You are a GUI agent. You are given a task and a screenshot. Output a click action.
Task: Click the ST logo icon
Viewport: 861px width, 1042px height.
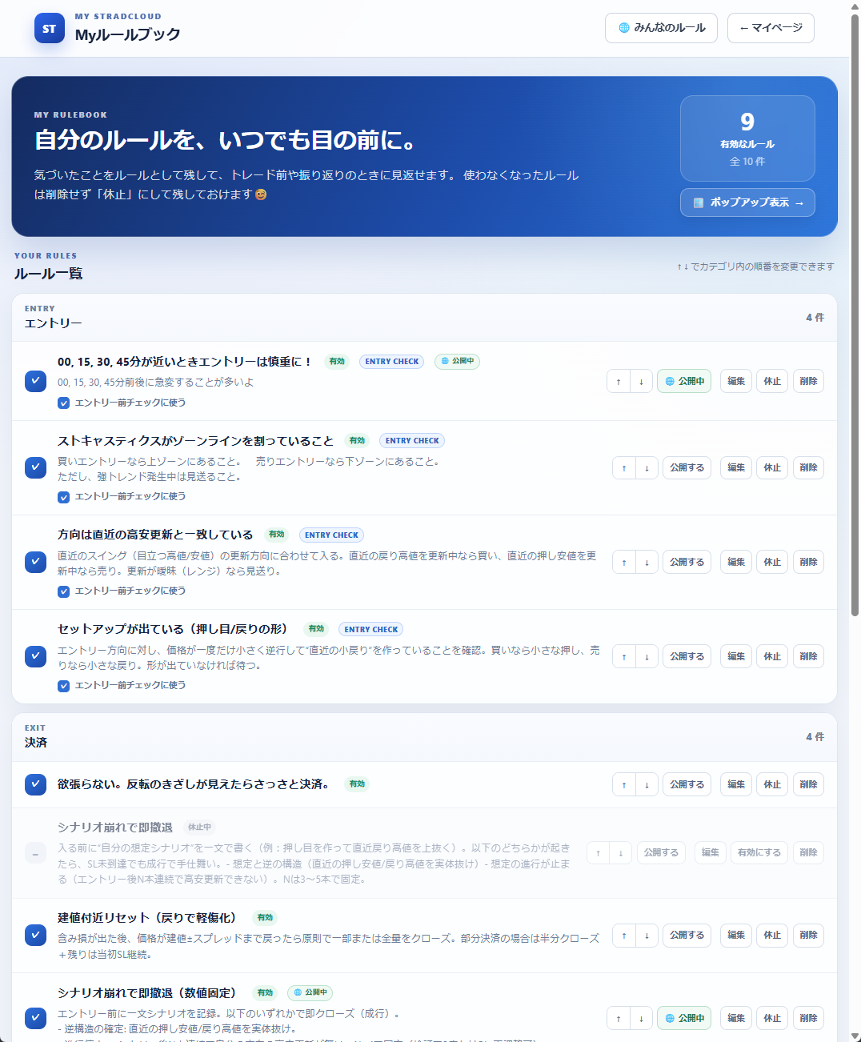click(50, 29)
